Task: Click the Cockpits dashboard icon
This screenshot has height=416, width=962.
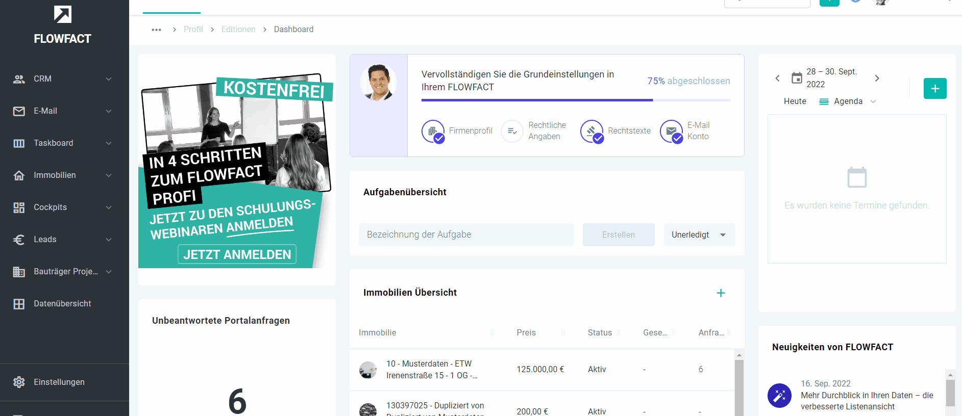Action: (19, 207)
